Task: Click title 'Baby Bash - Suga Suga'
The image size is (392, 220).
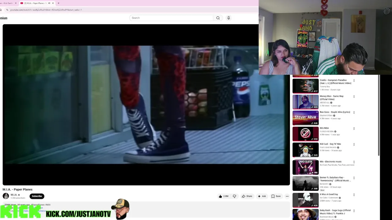Action: [x=335, y=212]
